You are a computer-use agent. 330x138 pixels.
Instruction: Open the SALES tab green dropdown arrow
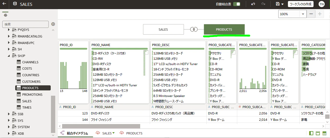(114, 133)
